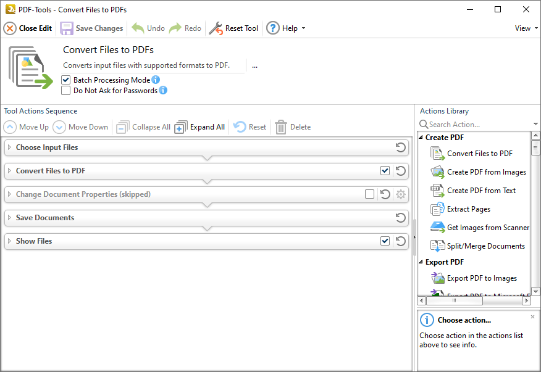
Task: Reset the Show Files step
Action: (401, 241)
